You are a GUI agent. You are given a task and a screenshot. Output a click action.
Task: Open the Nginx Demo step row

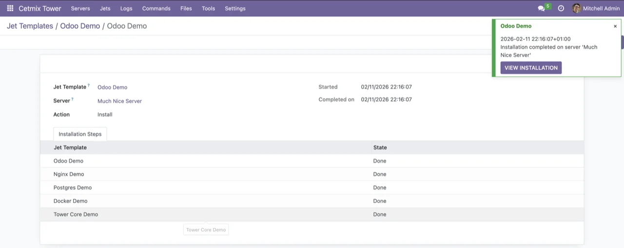(x=69, y=174)
